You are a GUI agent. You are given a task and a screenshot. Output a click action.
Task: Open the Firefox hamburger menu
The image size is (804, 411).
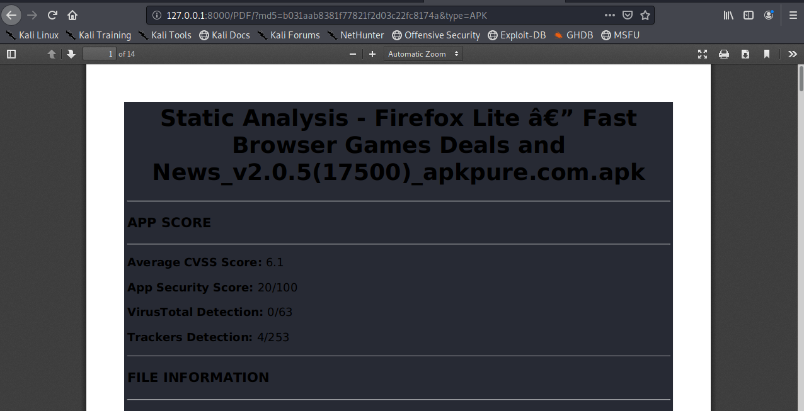click(x=793, y=15)
